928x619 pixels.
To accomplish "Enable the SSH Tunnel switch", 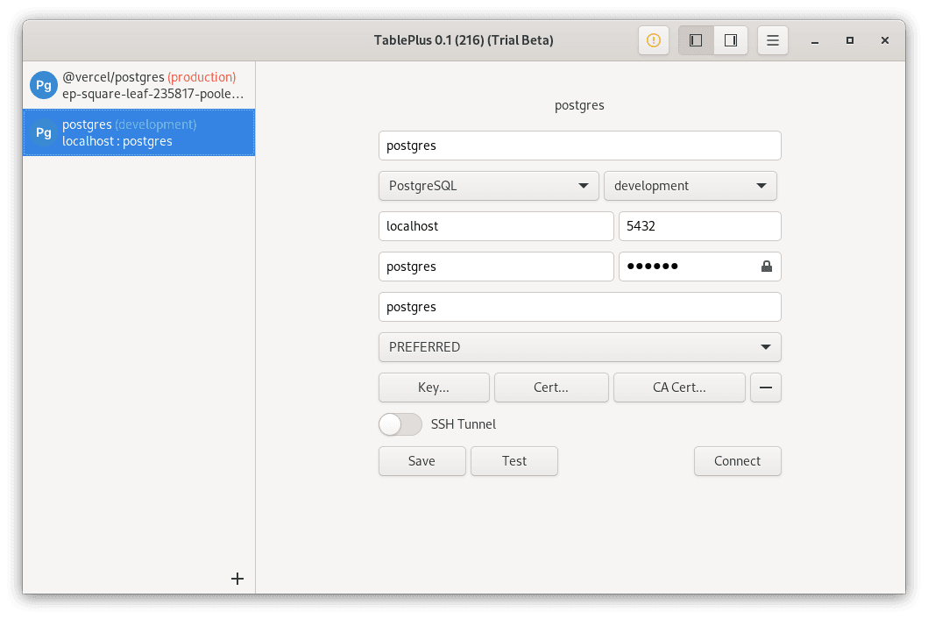I will (x=400, y=424).
